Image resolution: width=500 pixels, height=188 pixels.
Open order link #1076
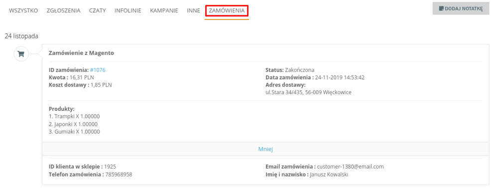98,70
